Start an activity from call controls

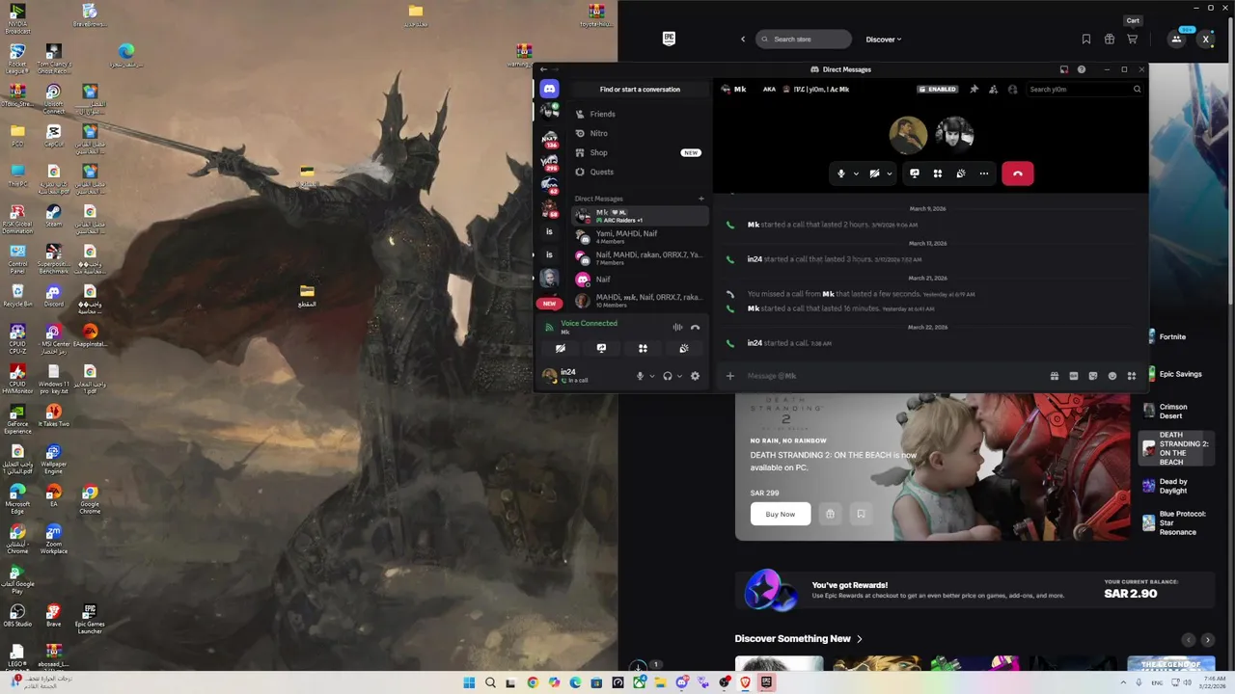937,173
